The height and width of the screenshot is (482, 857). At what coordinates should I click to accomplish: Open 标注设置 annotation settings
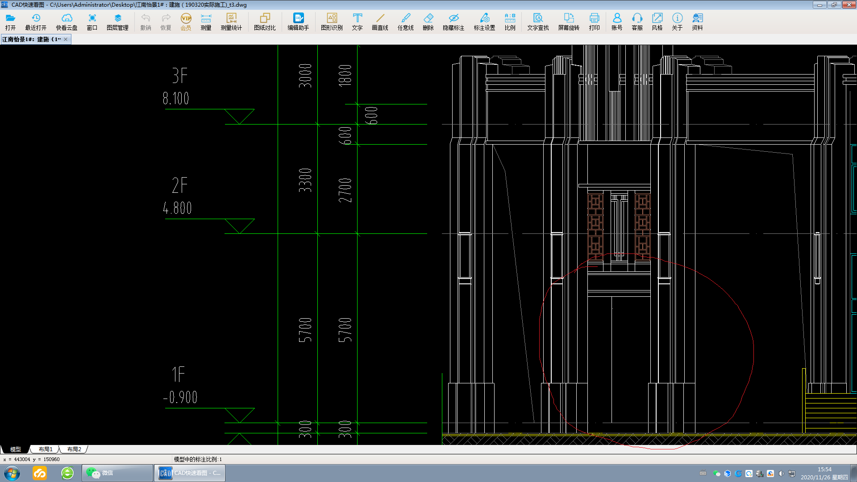[x=484, y=22]
